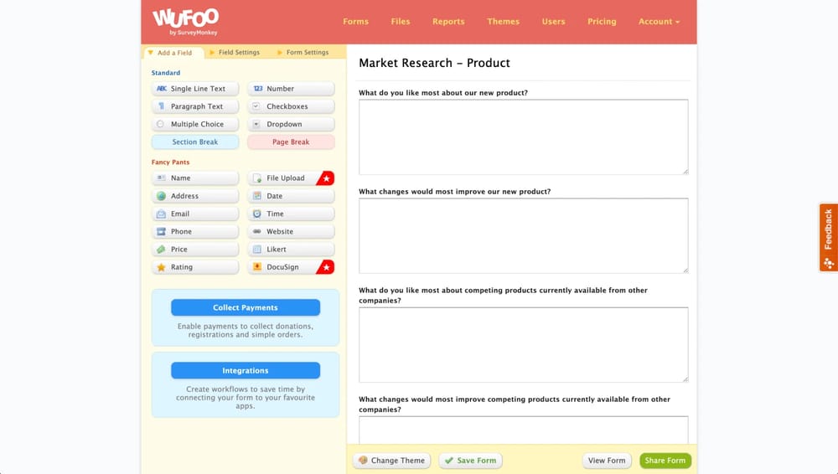The image size is (838, 474).
Task: Go to Reports in top navigation
Action: coord(448,22)
